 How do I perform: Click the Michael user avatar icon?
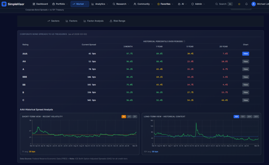pos(253,4)
